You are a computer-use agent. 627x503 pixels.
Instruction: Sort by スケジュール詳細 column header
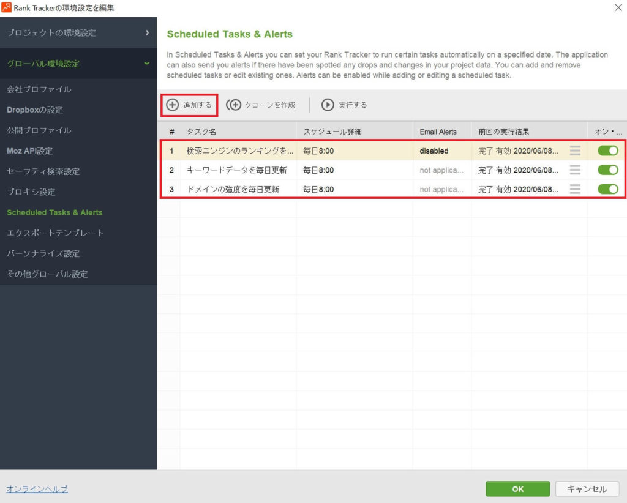(355, 132)
